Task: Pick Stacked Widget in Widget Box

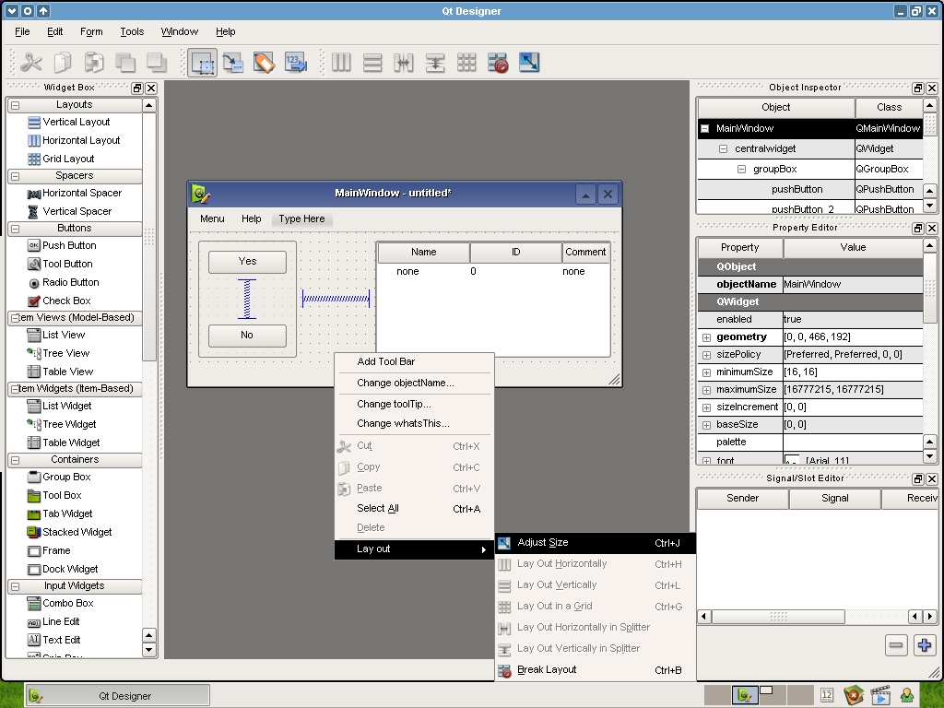Action: click(70, 532)
